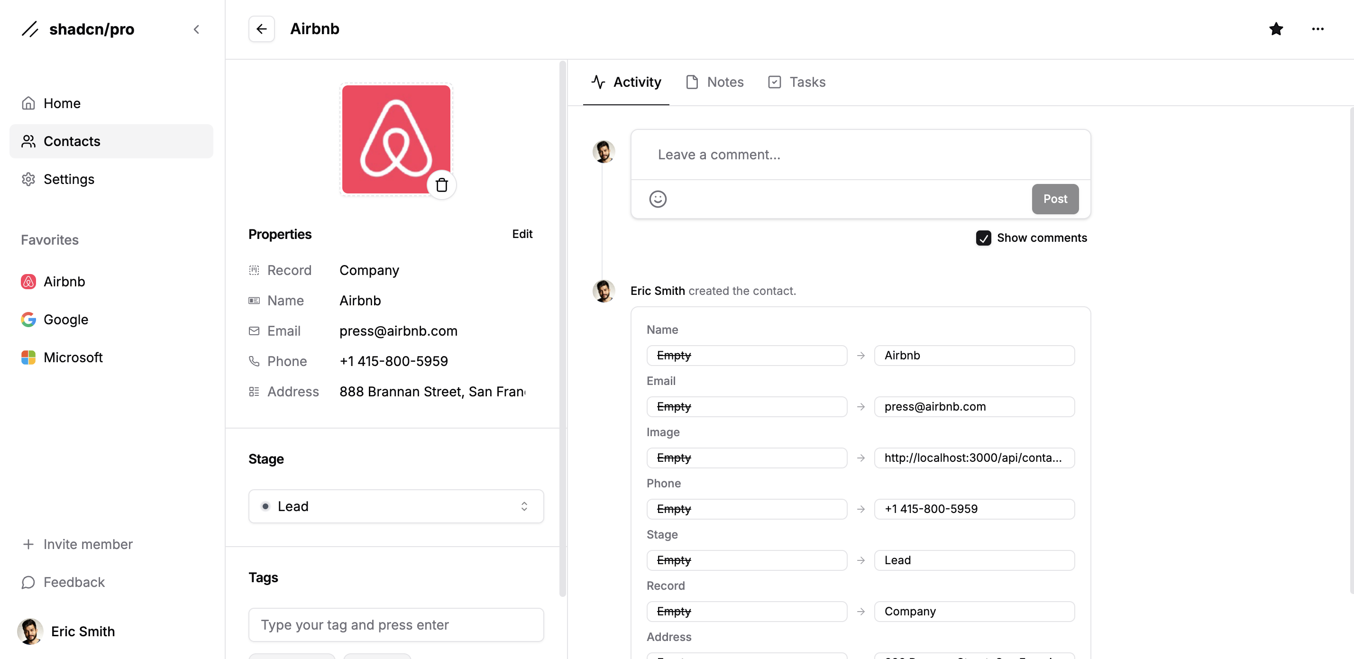Viewport: 1354px width, 659px height.
Task: Click the Record property icon
Action: (x=254, y=270)
